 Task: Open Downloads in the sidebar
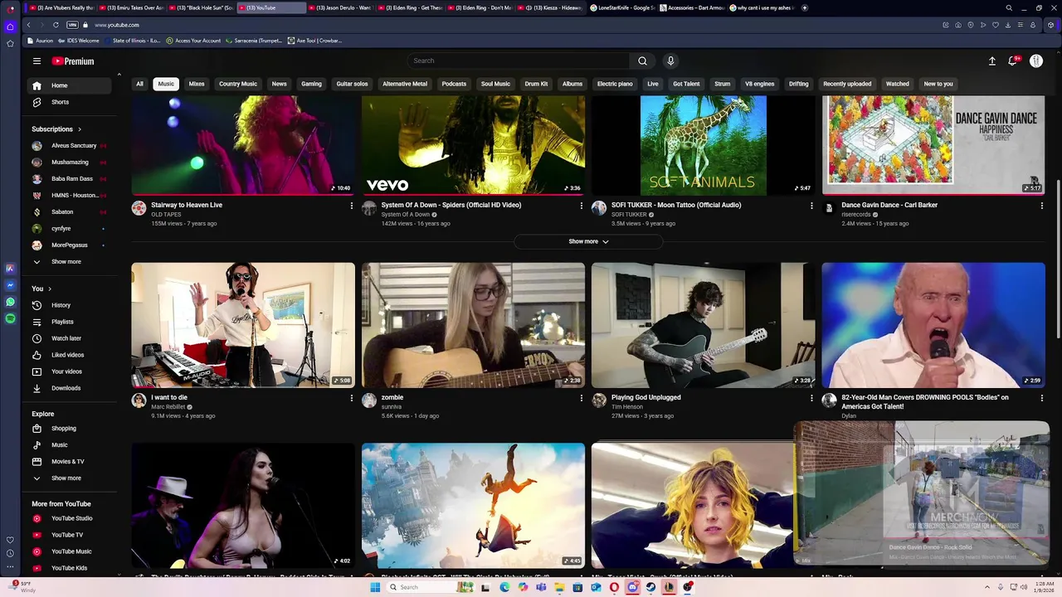coord(70,388)
